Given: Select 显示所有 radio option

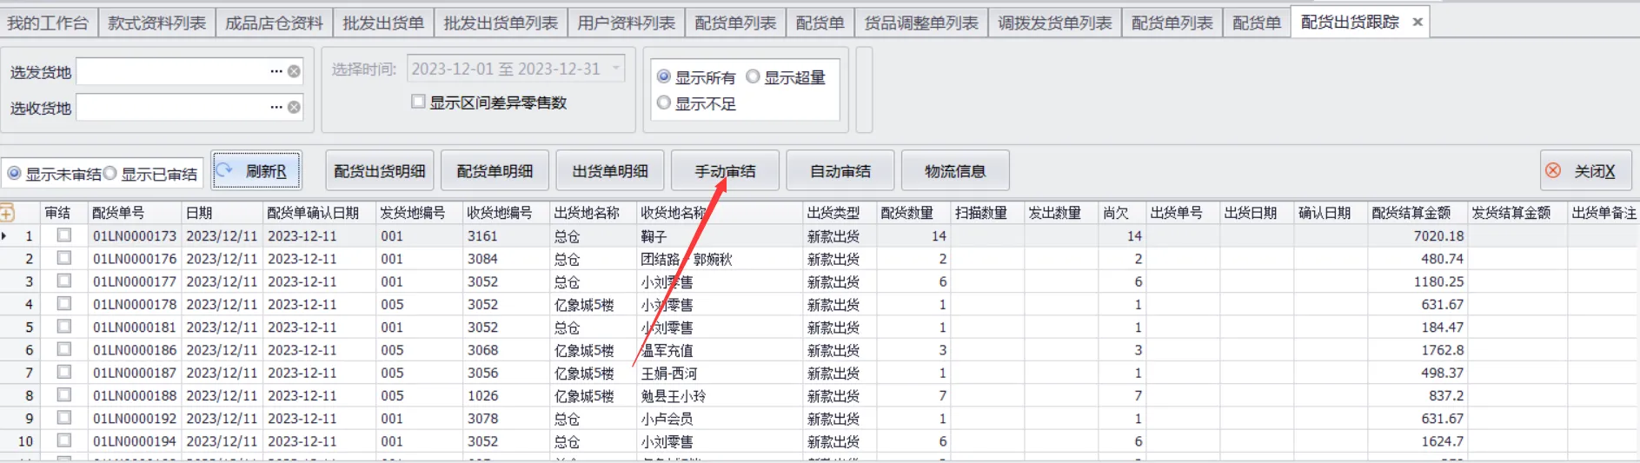Looking at the screenshot, I should (664, 76).
